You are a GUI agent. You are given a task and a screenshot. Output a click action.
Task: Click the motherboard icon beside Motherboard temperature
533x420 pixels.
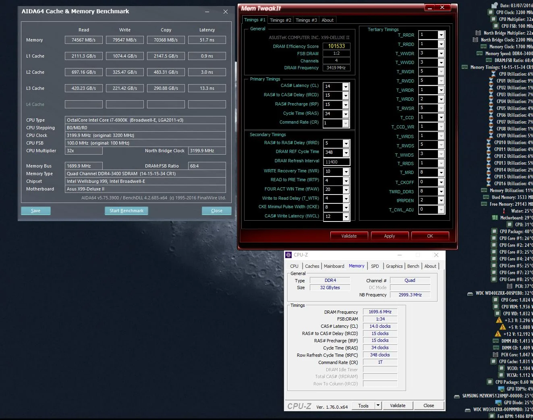coord(495,218)
